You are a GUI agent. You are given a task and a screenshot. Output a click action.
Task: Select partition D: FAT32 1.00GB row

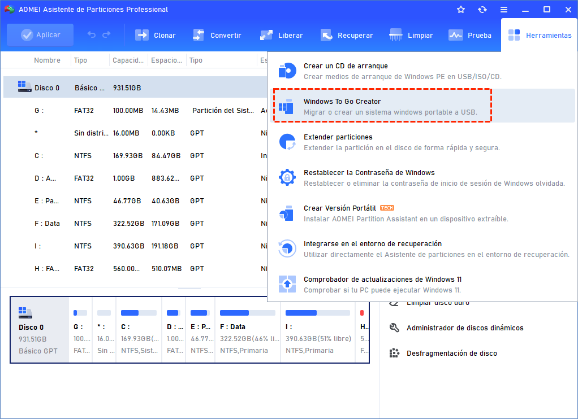pos(135,178)
